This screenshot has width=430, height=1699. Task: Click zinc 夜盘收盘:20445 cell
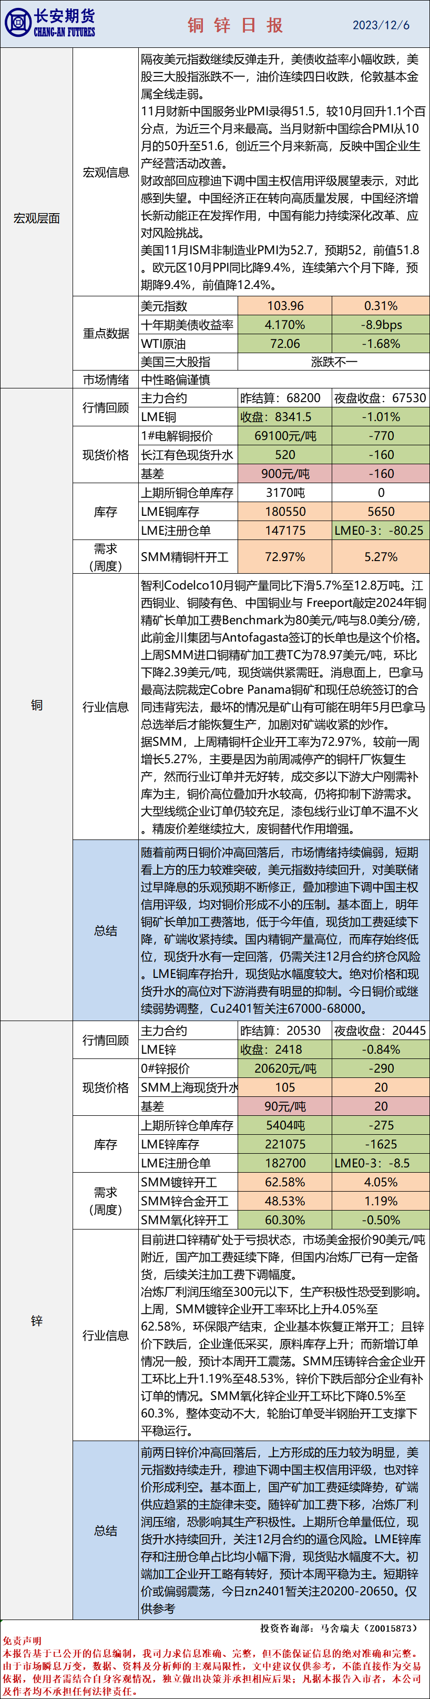pyautogui.click(x=381, y=1031)
